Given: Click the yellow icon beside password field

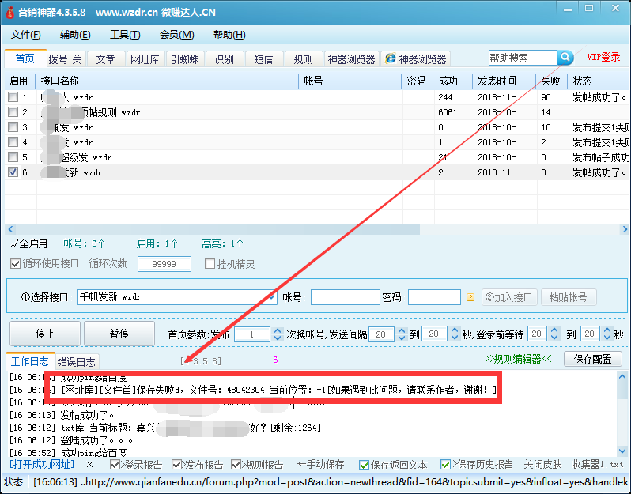Looking at the screenshot, I should point(470,297).
